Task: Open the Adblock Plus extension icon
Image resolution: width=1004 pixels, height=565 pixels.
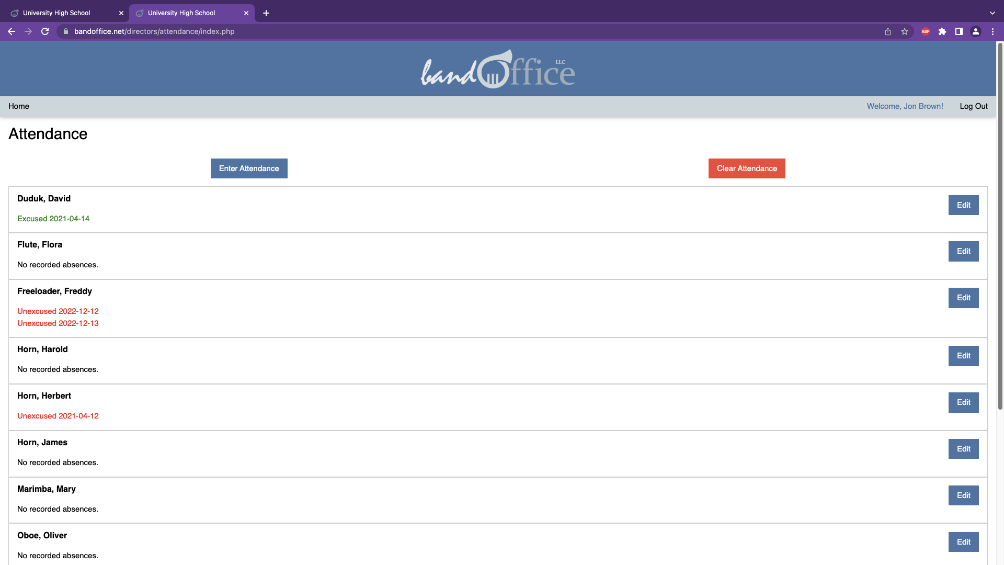Action: pyautogui.click(x=926, y=31)
